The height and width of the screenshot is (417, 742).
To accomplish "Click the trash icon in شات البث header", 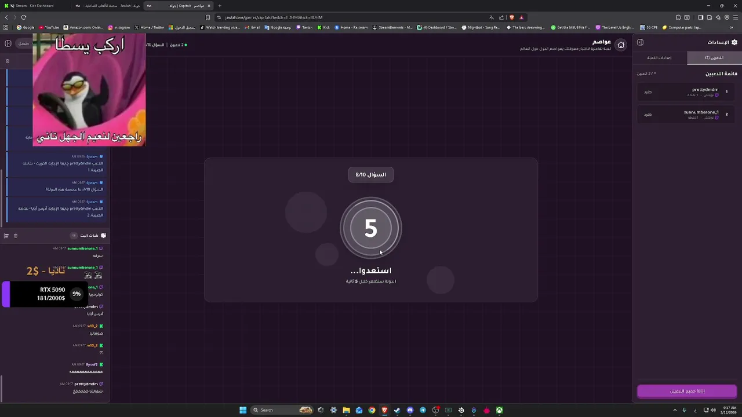I will pyautogui.click(x=16, y=236).
